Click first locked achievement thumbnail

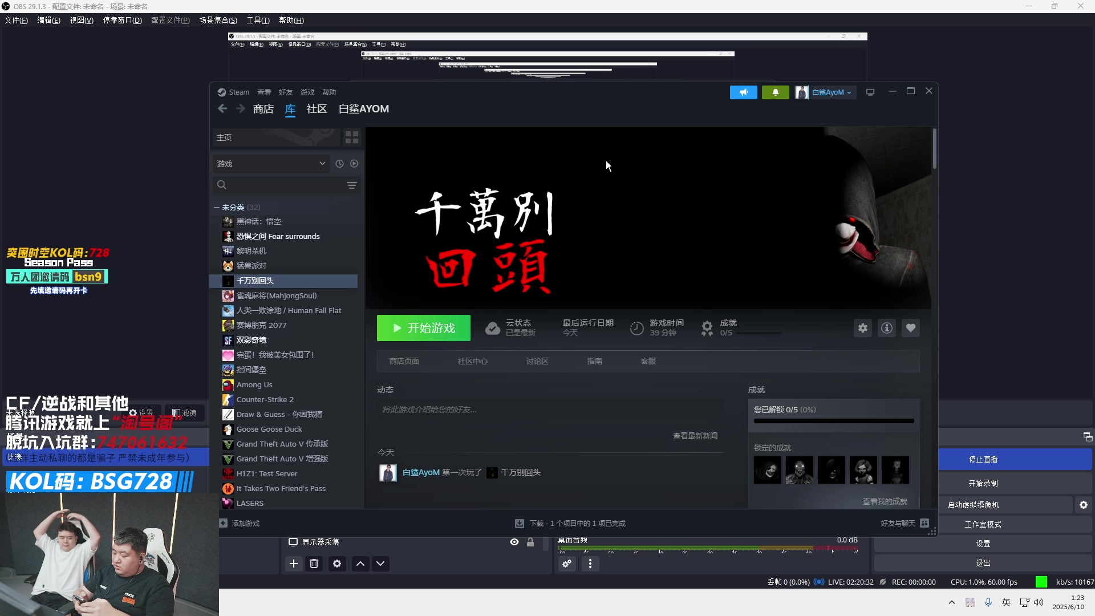(767, 470)
